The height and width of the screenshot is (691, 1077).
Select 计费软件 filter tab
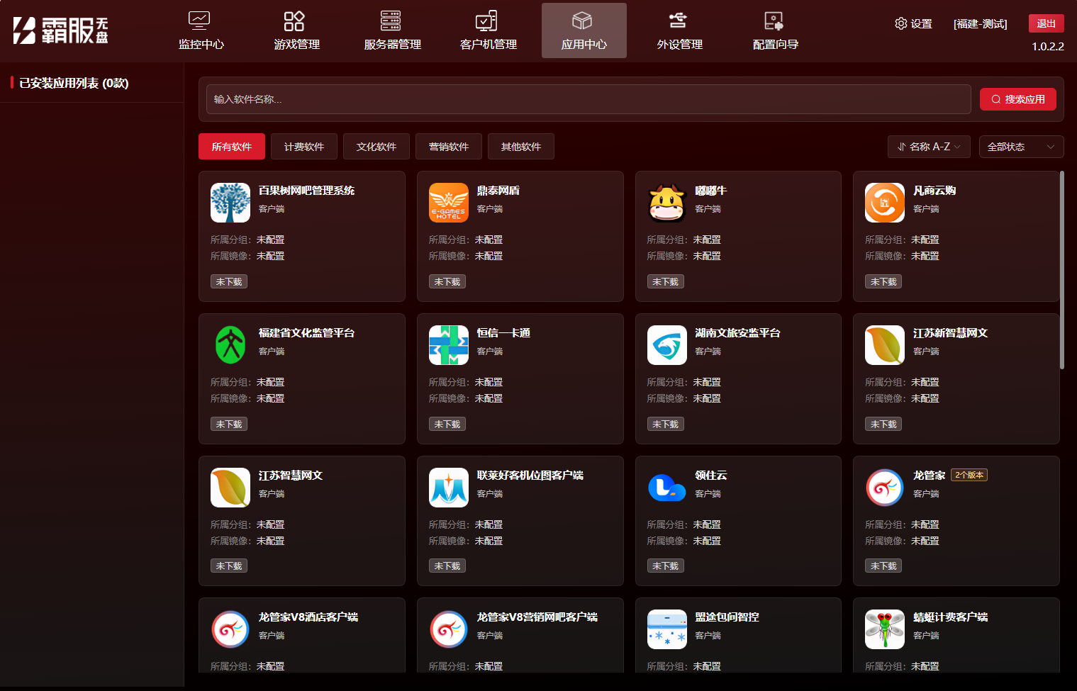click(304, 147)
